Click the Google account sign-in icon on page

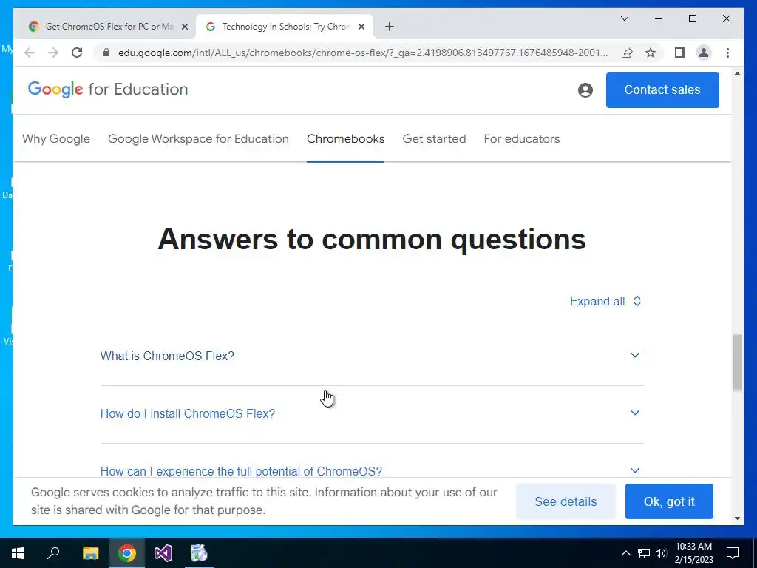coord(585,89)
